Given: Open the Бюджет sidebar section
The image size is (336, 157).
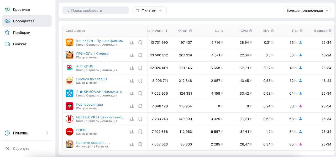Looking at the screenshot, I should point(20,44).
